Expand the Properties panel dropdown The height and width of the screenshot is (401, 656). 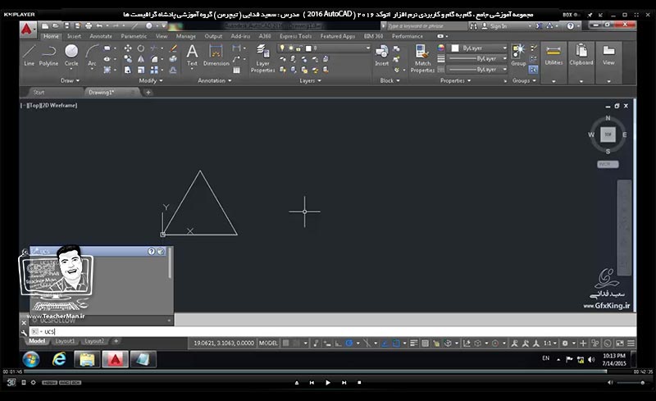[x=455, y=80]
